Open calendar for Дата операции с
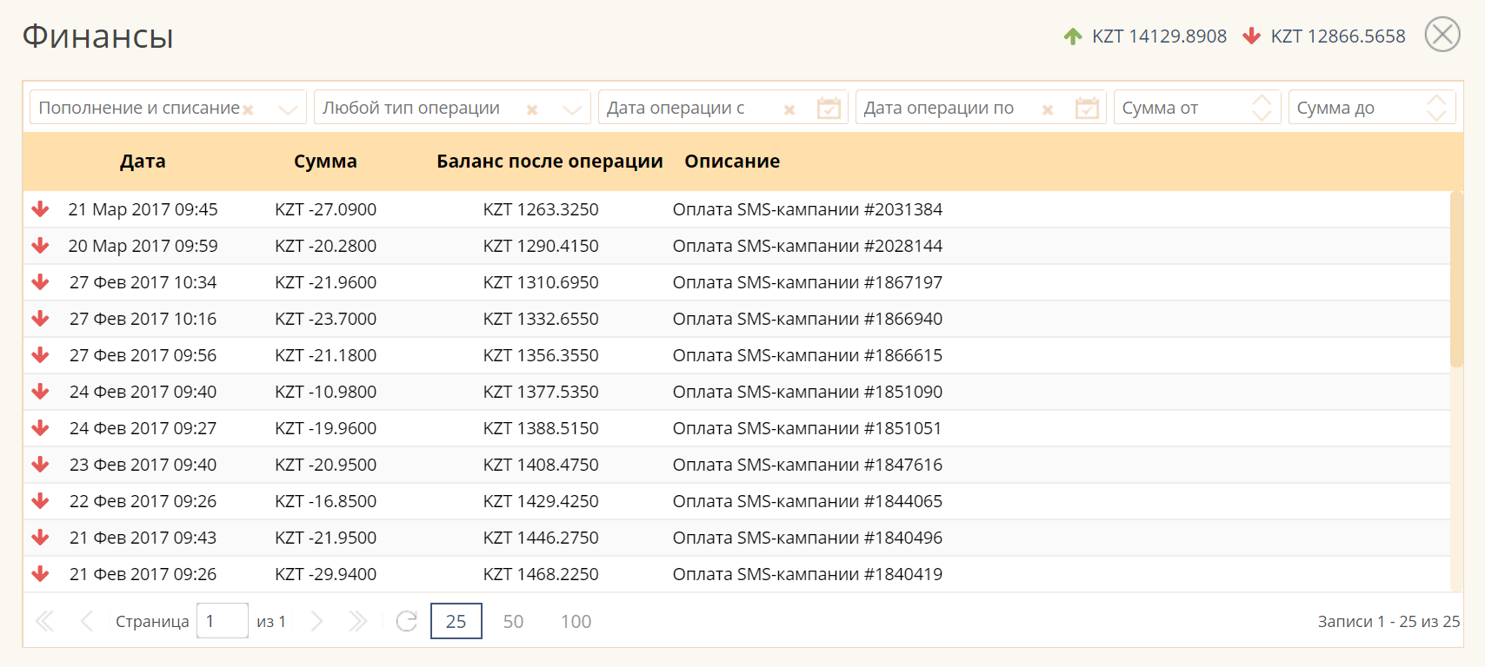1485x667 pixels. 829,108
